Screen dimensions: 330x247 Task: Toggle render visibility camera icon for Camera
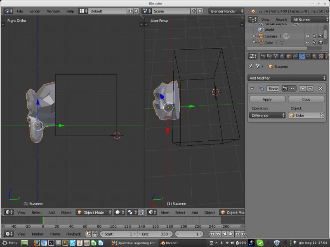321,36
